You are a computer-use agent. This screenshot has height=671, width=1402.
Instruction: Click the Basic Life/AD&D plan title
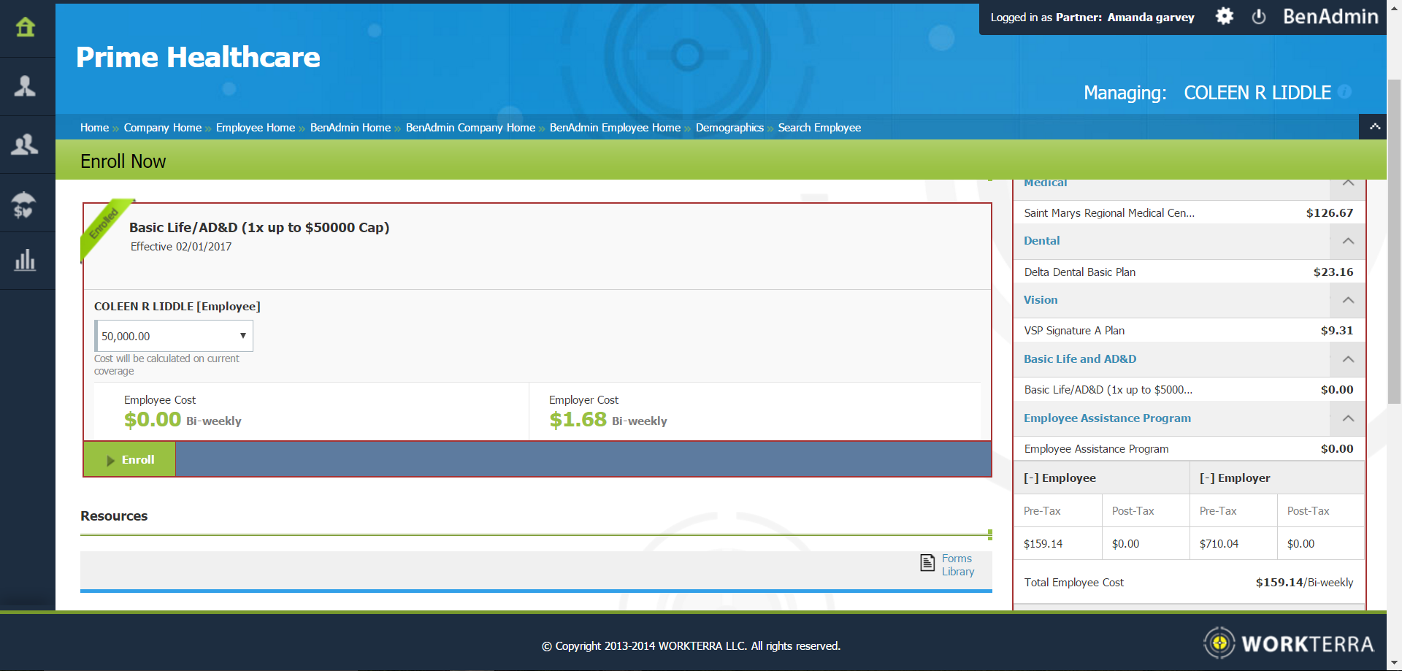click(259, 227)
